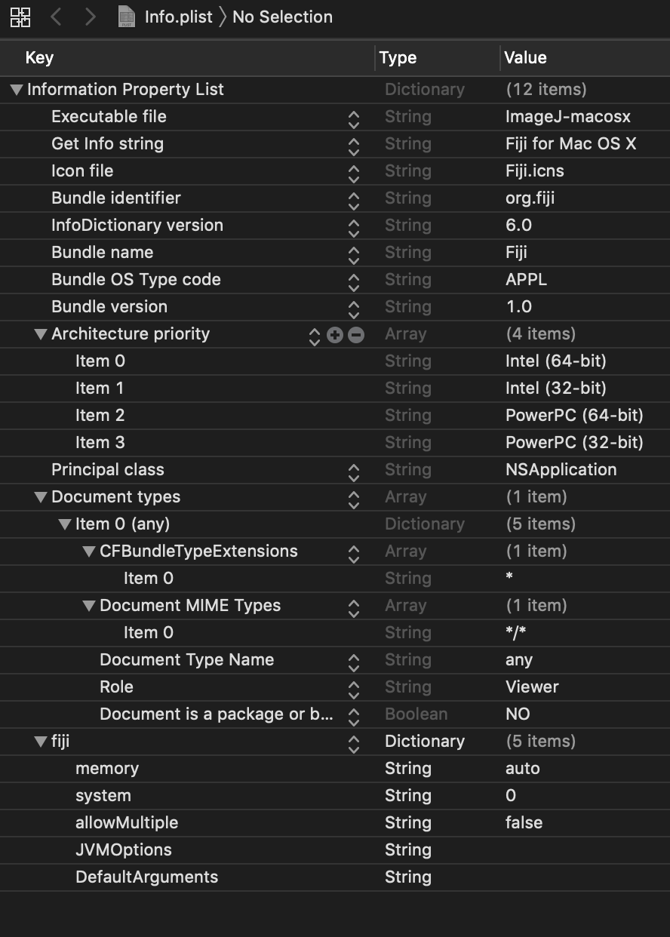Remove the Architecture priority row
The image size is (670, 937).
(x=356, y=334)
